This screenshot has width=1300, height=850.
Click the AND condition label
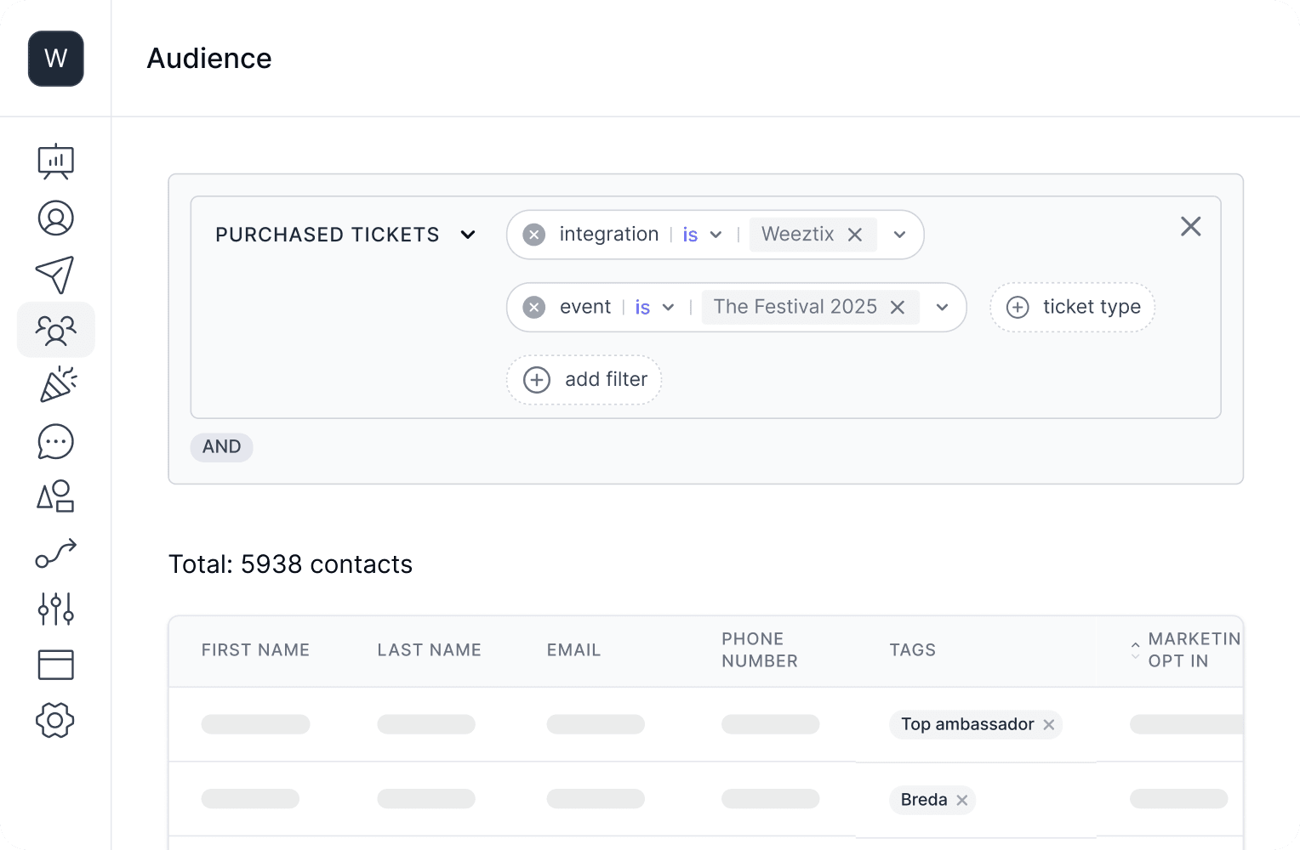(x=221, y=447)
